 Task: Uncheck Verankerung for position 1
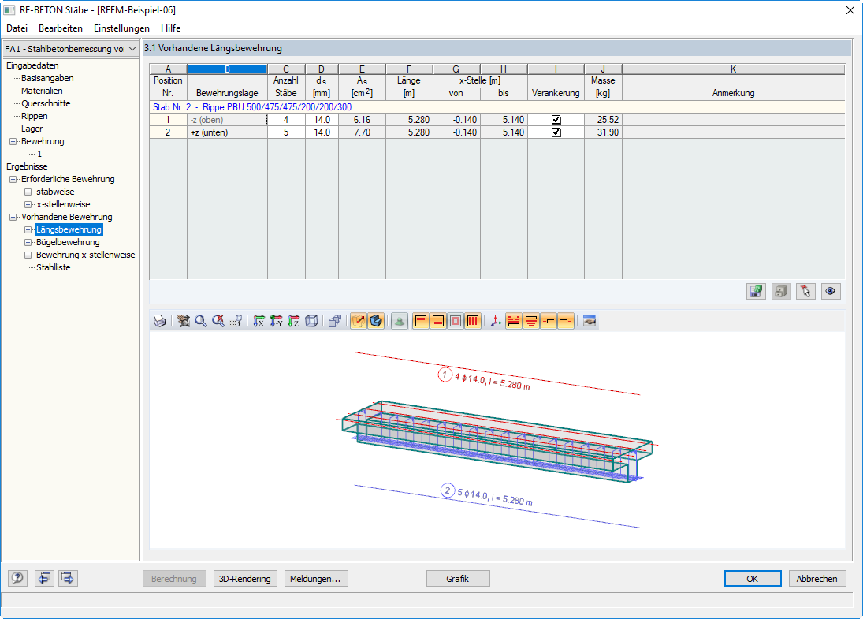tap(556, 120)
